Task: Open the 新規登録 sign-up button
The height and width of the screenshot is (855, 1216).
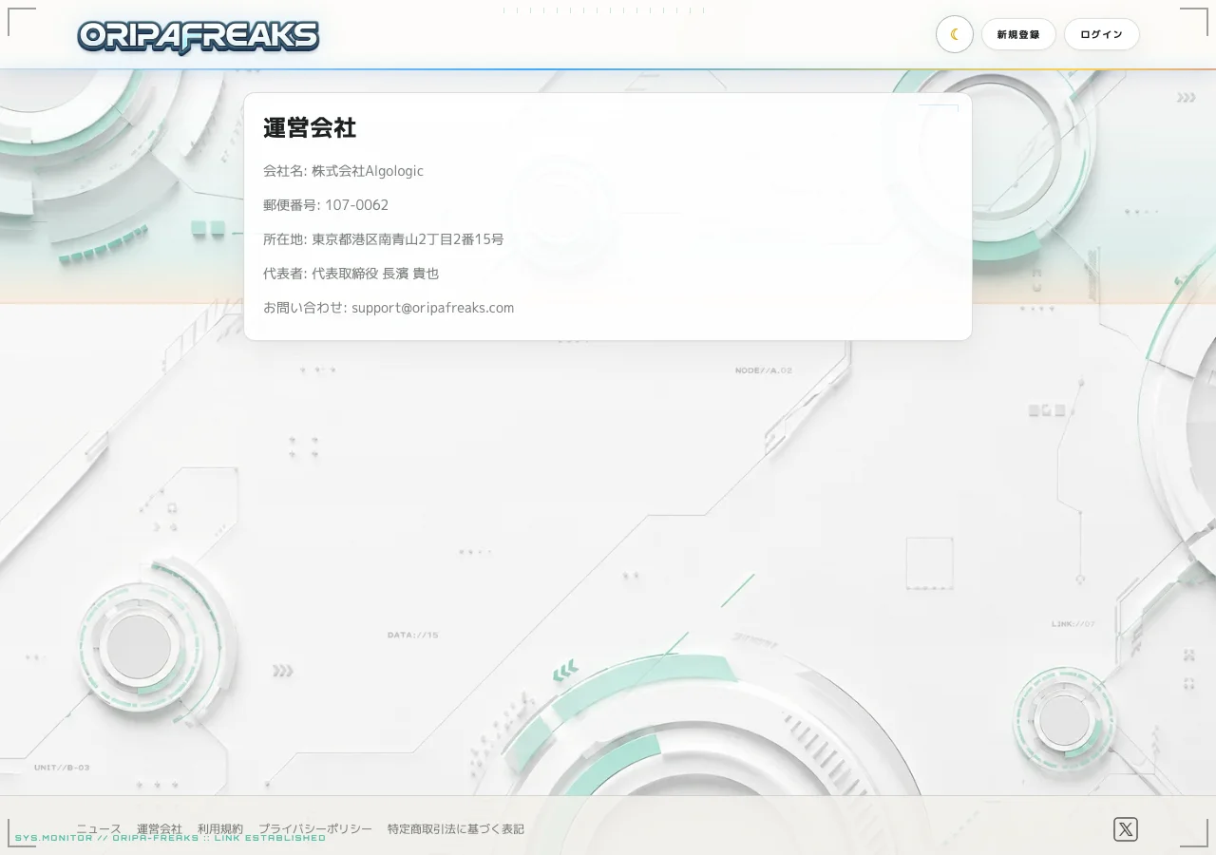Action: (x=1018, y=34)
